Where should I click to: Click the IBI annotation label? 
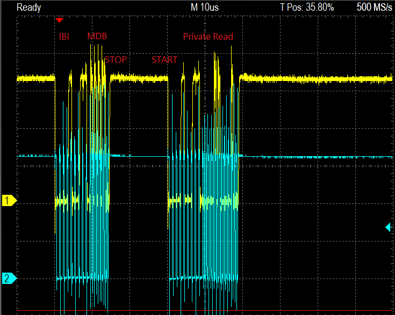point(64,36)
